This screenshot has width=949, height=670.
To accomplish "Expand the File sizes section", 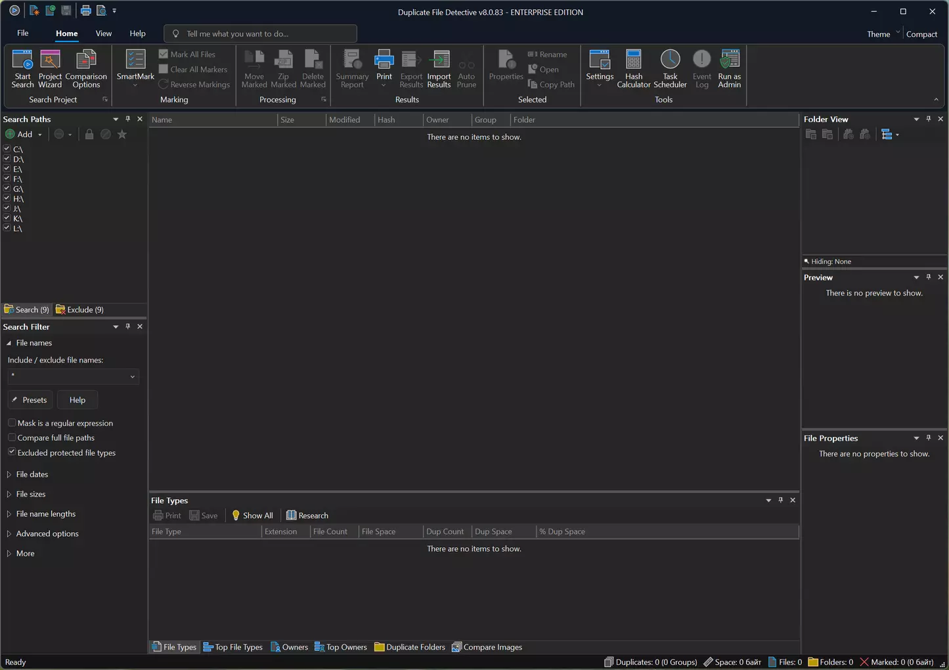I will pyautogui.click(x=9, y=494).
